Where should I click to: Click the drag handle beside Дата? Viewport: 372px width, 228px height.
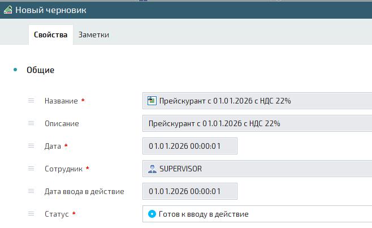point(32,146)
